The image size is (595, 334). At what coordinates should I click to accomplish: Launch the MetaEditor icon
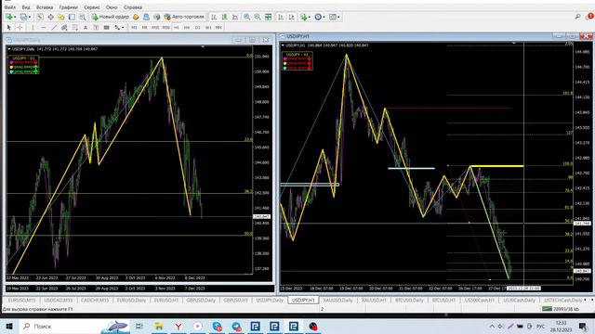(137, 17)
